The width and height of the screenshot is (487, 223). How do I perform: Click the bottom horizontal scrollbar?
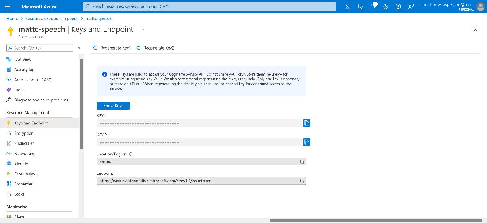[375, 220]
